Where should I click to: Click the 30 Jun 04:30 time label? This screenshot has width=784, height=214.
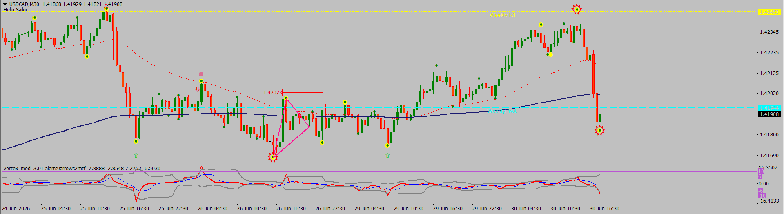coord(526,209)
